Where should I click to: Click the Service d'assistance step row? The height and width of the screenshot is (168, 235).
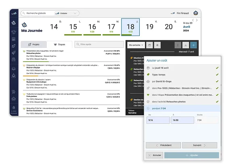click(71, 111)
